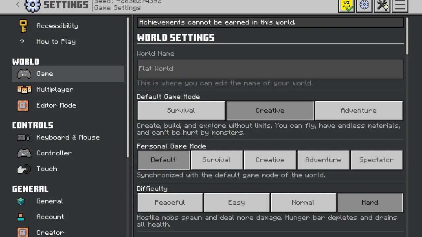Open Accessibility via its key icon
This screenshot has width=422, height=237.
coord(23,26)
